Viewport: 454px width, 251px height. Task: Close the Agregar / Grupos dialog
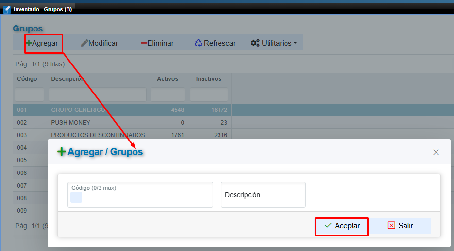(436, 152)
